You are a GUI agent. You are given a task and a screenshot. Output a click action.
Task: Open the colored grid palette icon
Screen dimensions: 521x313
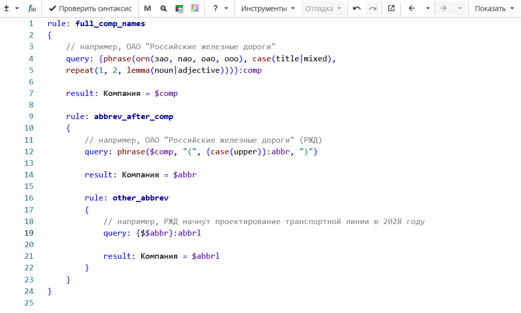tap(195, 9)
